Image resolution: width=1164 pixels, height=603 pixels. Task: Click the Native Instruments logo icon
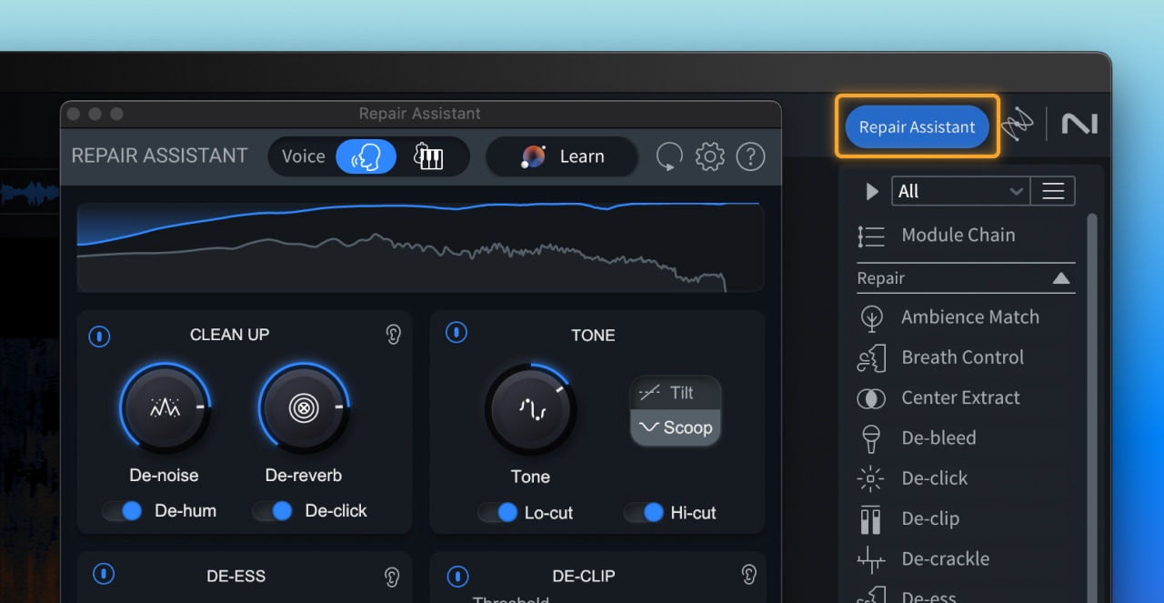(1079, 125)
